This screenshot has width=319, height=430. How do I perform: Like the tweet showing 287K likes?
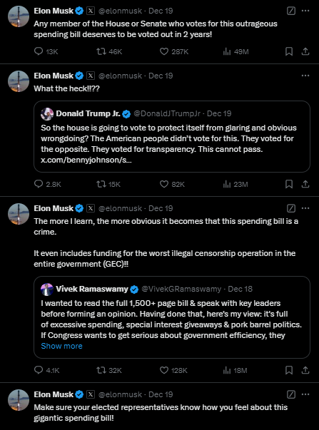click(x=164, y=51)
